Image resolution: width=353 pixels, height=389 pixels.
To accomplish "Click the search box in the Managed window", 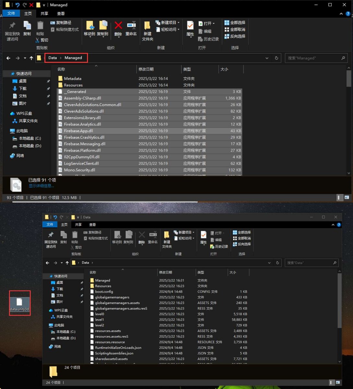I will tap(316, 58).
